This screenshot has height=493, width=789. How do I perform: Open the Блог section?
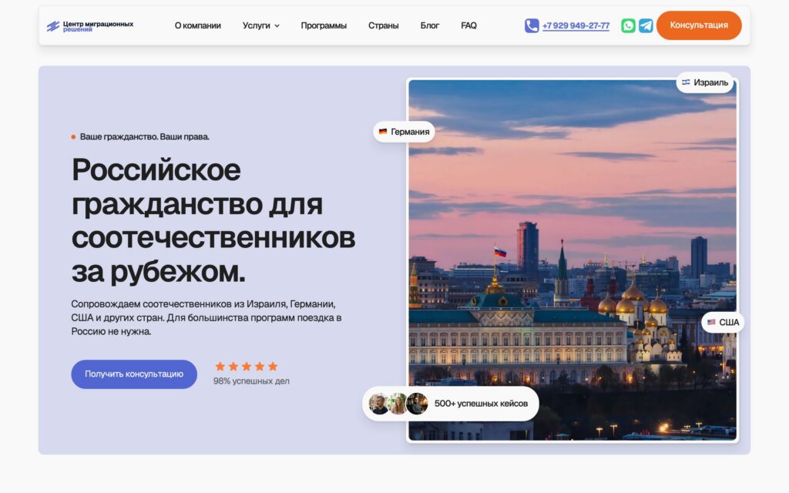(430, 25)
